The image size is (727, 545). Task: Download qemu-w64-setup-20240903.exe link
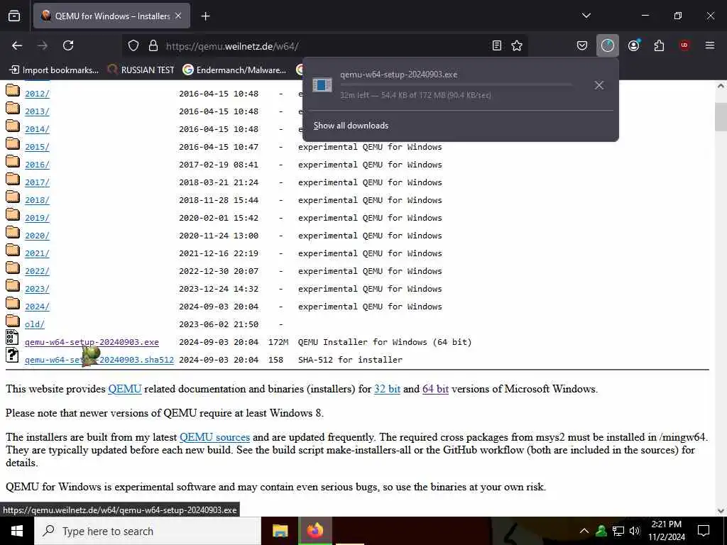[92, 342]
